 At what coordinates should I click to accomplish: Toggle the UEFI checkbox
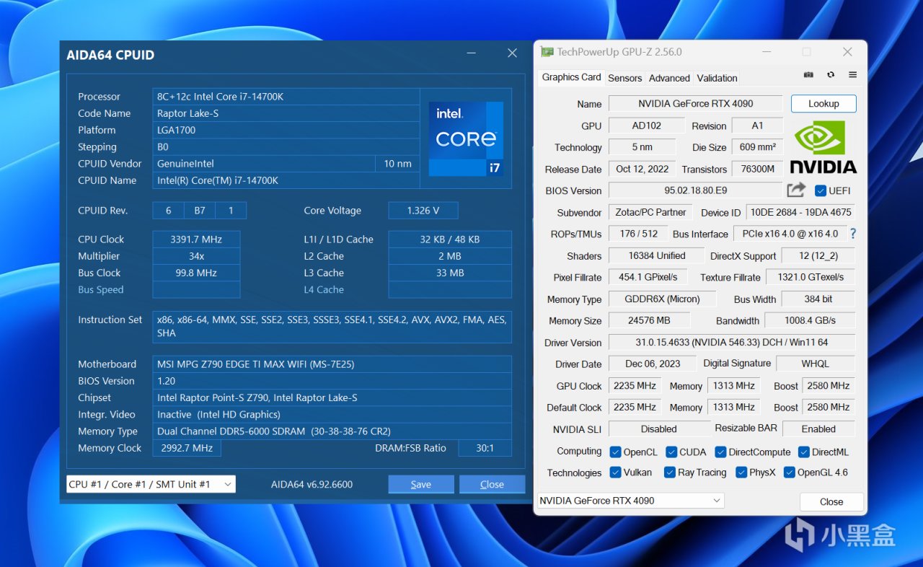pos(821,191)
